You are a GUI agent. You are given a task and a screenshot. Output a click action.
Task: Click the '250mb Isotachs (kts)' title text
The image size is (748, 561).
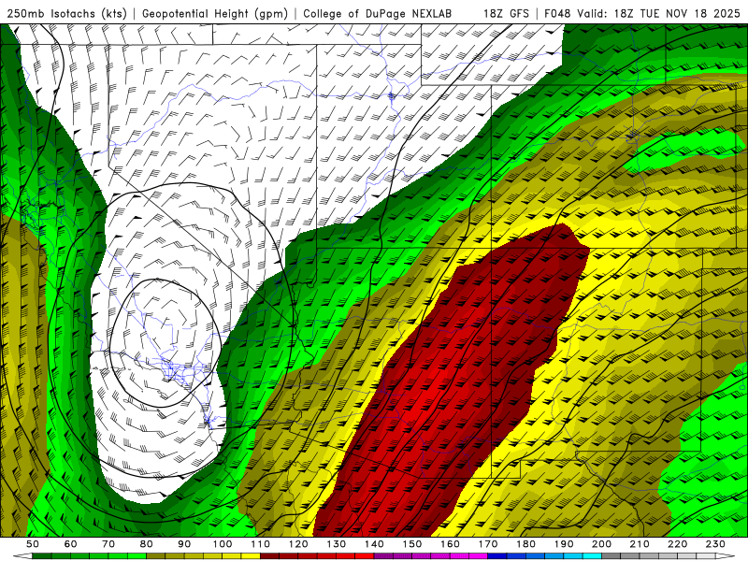coord(66,14)
